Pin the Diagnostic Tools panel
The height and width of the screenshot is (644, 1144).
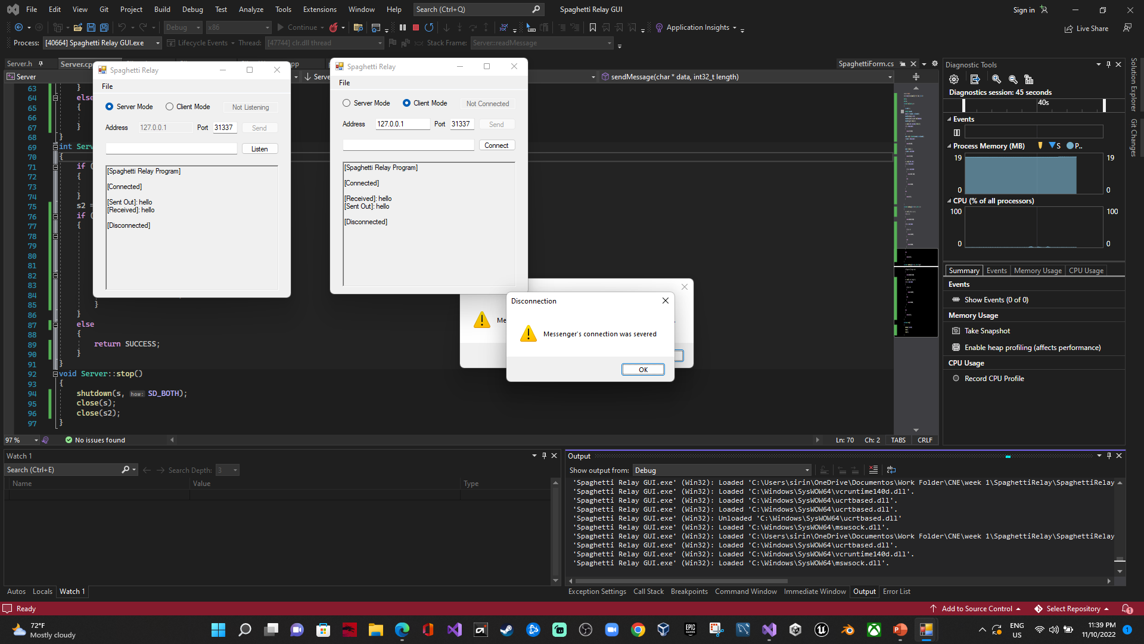[1108, 64]
